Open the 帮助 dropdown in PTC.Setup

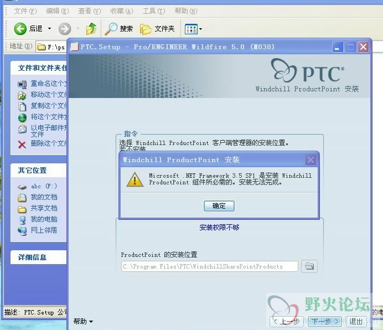[83, 321]
